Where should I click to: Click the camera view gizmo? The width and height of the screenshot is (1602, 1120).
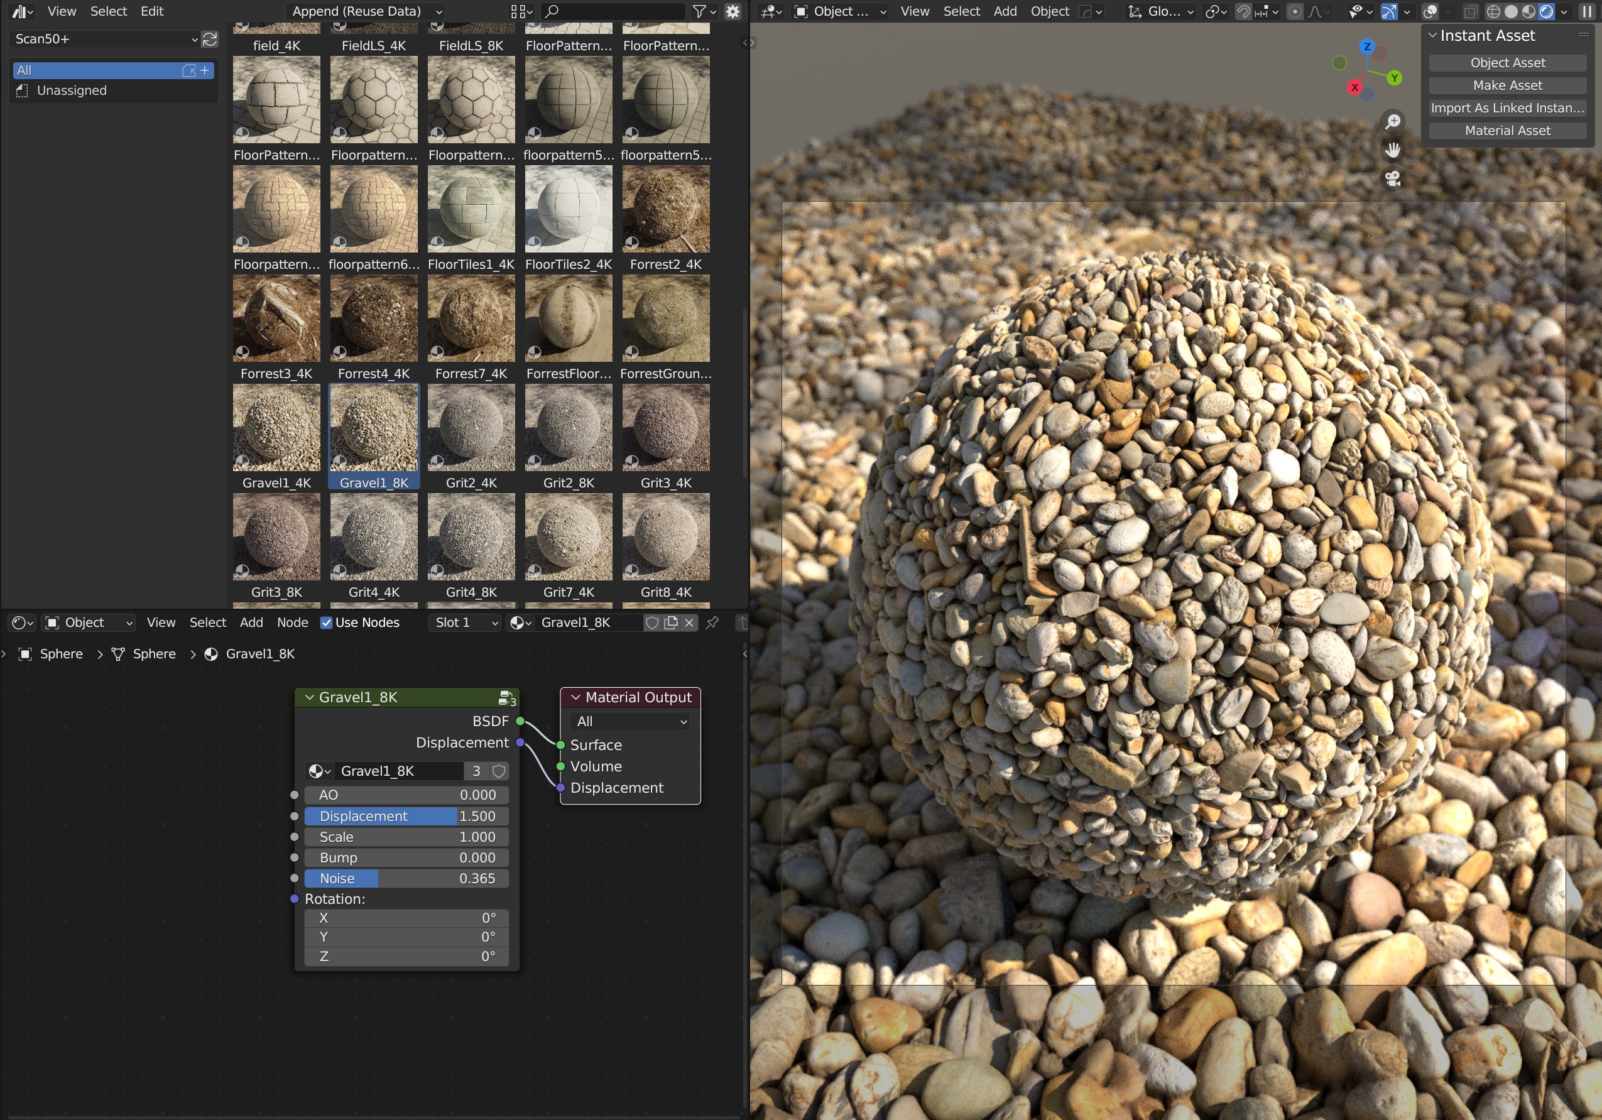tap(1393, 180)
